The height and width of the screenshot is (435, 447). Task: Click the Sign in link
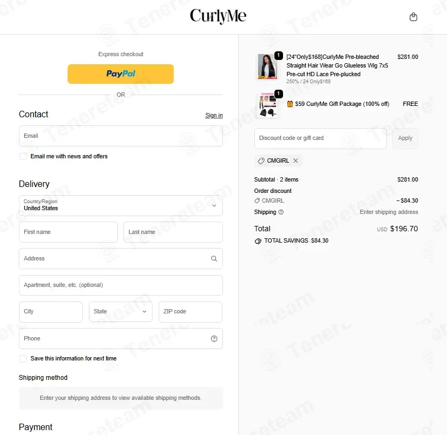tap(214, 115)
